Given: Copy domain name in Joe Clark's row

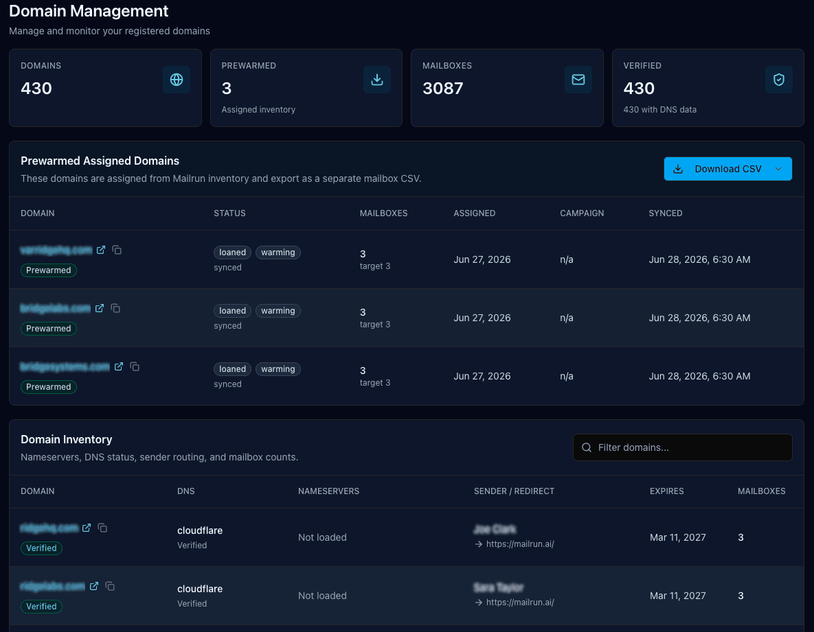Looking at the screenshot, I should 102,528.
